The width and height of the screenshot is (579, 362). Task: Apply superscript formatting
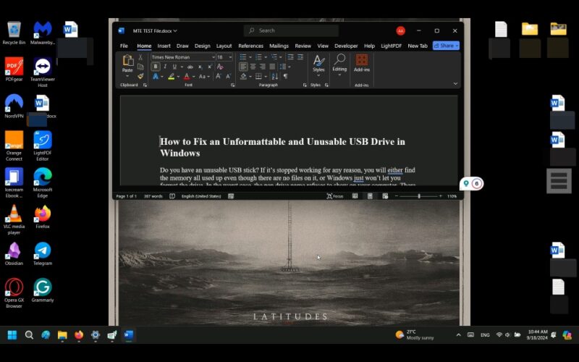[x=210, y=67]
